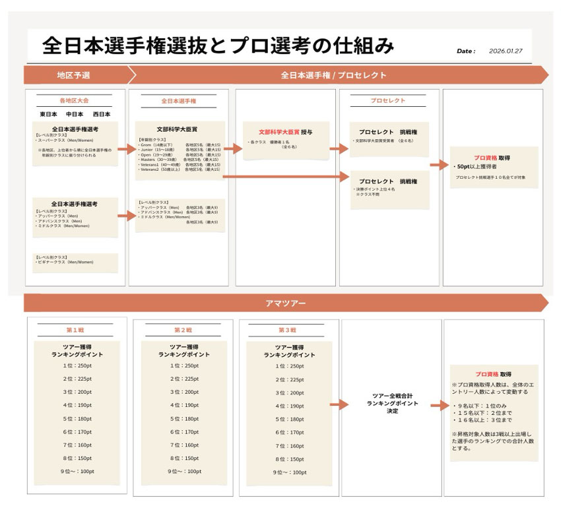Click the ツアー全戦合計 ランキングポイント決定 text
The image size is (561, 508).
click(x=391, y=402)
